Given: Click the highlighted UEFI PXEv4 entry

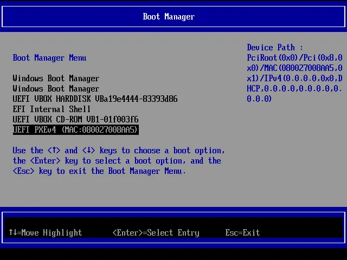Looking at the screenshot, I should (75, 130).
